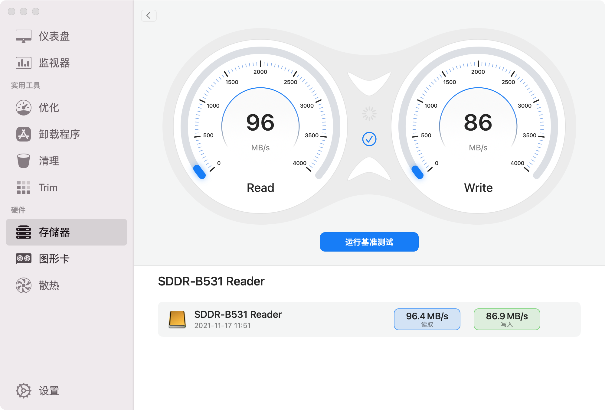Click the window close button
Image resolution: width=605 pixels, height=410 pixels.
pyautogui.click(x=11, y=11)
